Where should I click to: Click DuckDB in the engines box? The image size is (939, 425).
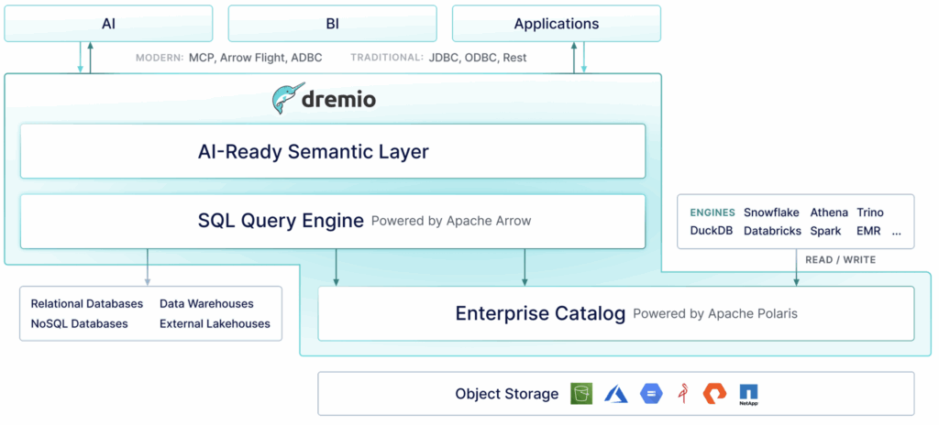pos(712,231)
